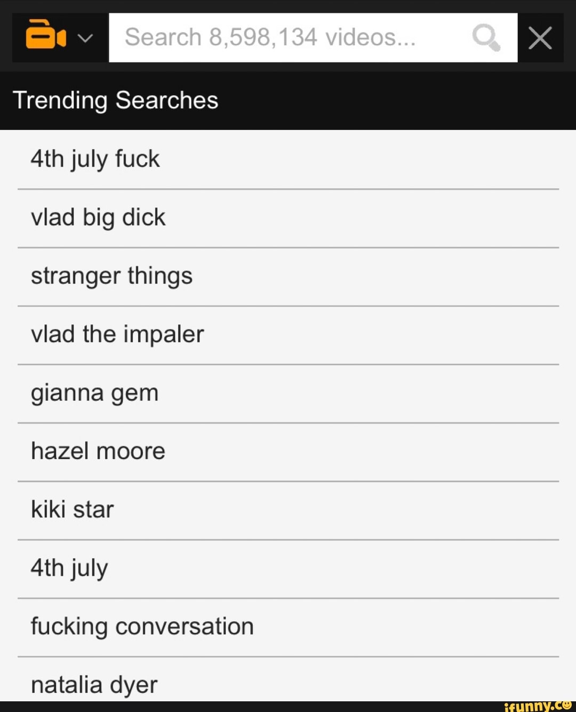Viewport: 576px width, 712px height.
Task: Click the smiley face in ifunny logo
Action: (x=565, y=705)
